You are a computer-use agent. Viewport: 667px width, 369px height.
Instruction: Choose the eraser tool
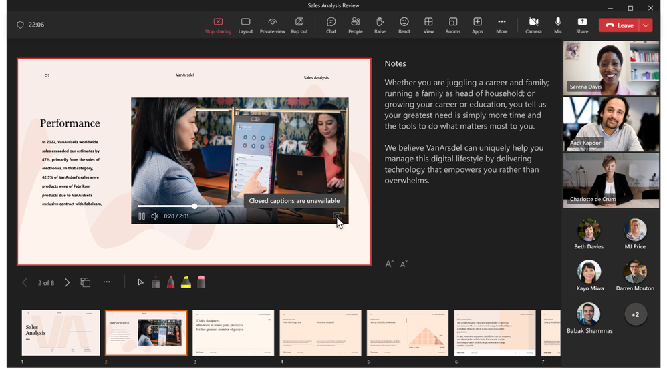click(x=201, y=282)
